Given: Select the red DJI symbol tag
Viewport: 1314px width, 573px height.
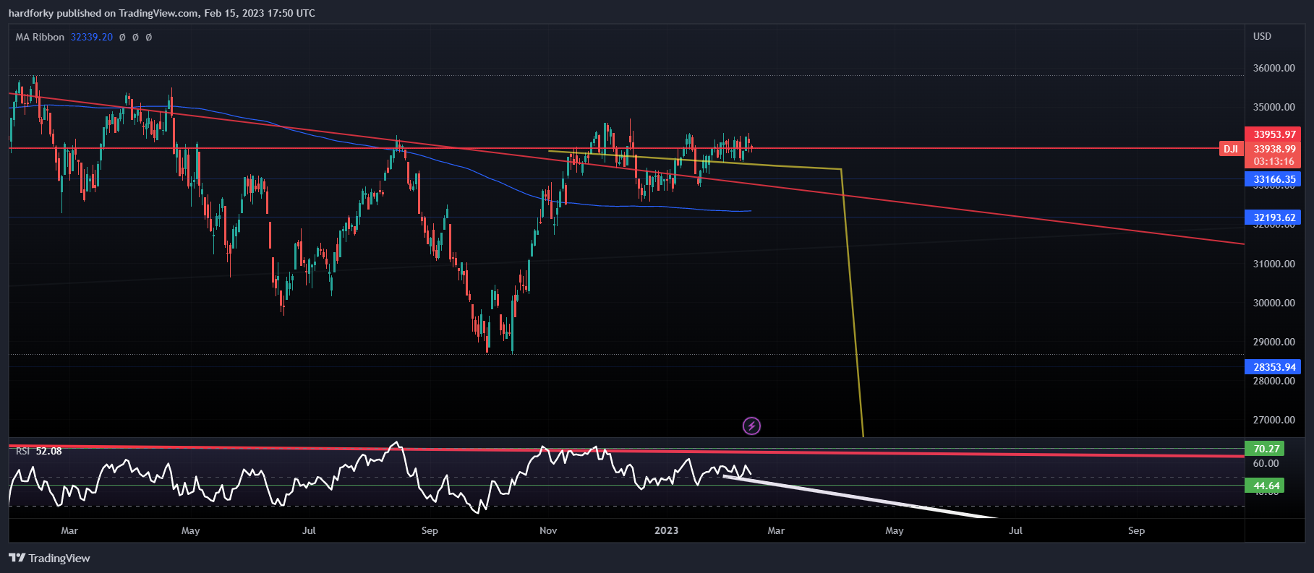Looking at the screenshot, I should 1231,149.
